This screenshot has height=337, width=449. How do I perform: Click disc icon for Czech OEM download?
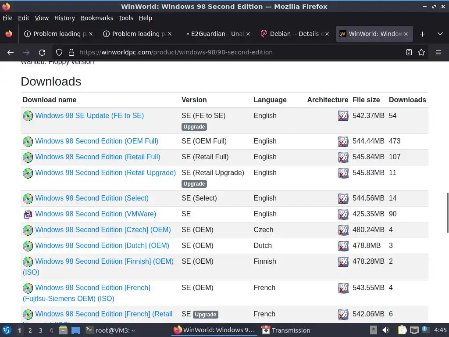point(28,230)
